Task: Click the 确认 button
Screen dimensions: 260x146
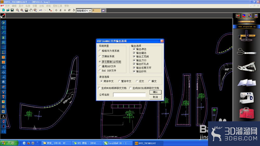Action: (155, 92)
